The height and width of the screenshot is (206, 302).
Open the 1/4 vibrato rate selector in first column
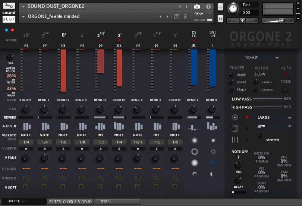[26, 142]
